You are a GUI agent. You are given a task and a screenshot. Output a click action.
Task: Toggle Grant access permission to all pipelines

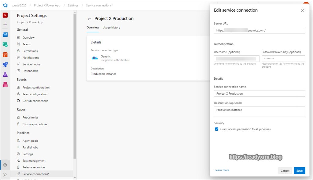coord(217,129)
